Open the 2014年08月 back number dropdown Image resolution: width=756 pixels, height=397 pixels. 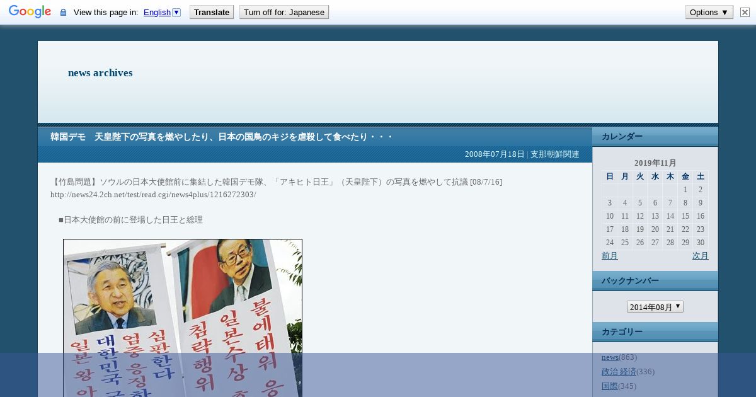pos(655,307)
